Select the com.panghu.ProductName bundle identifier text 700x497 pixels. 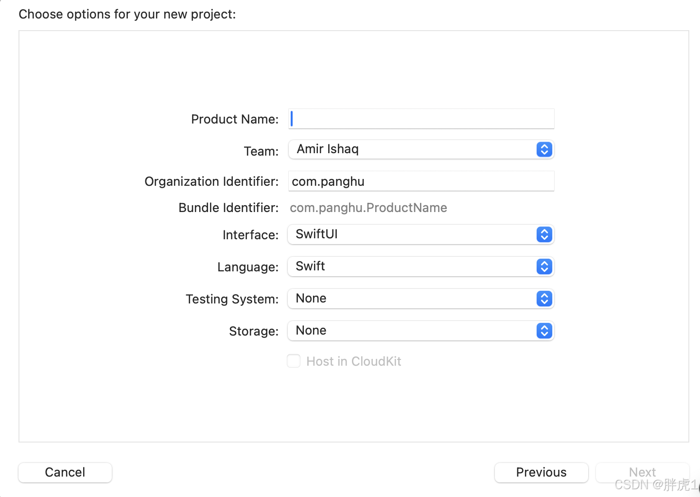368,208
